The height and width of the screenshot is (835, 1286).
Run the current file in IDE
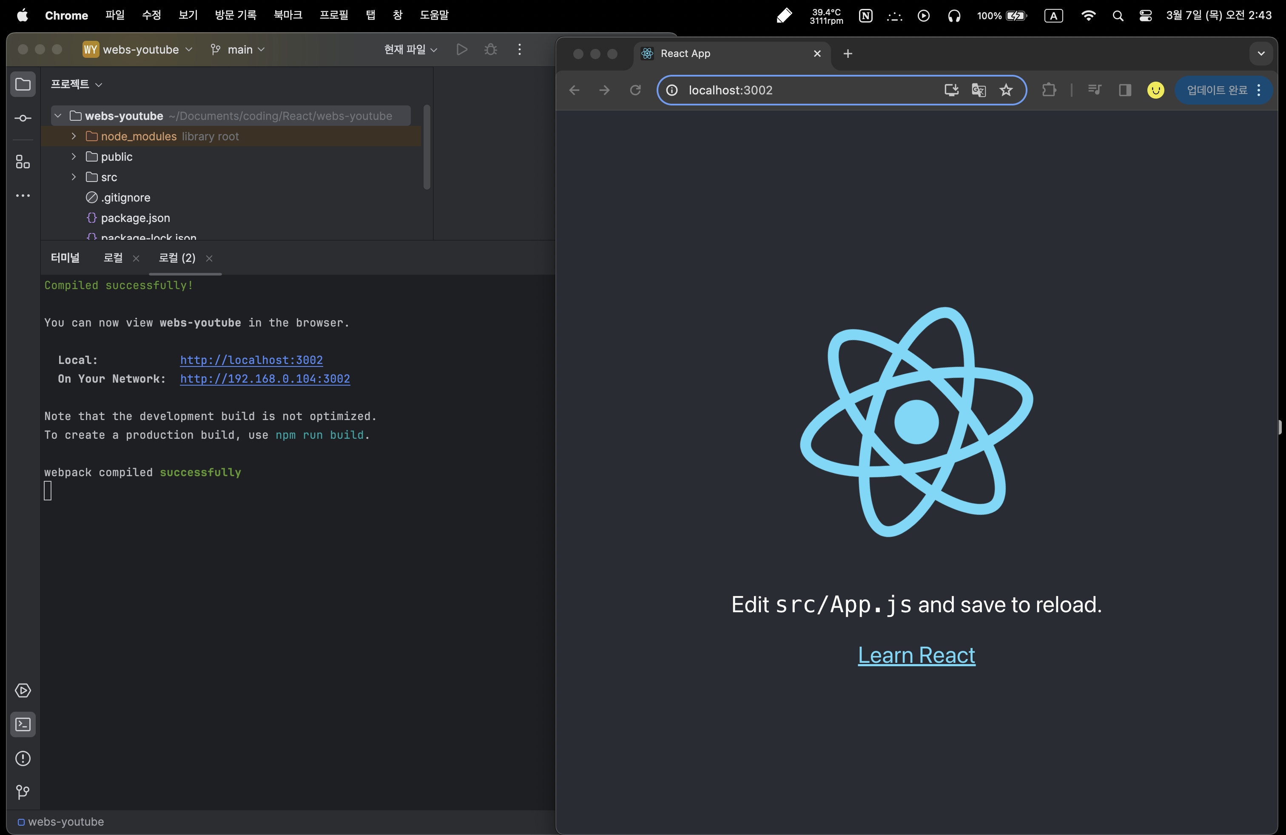coord(461,50)
